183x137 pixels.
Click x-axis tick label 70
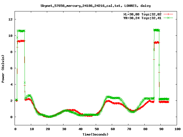click(129, 129)
